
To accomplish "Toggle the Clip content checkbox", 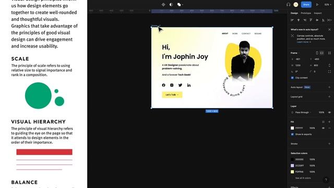I will (x=292, y=78).
